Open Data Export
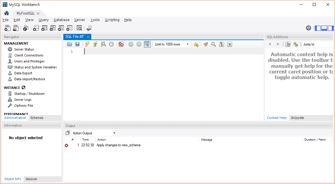 pos(23,73)
